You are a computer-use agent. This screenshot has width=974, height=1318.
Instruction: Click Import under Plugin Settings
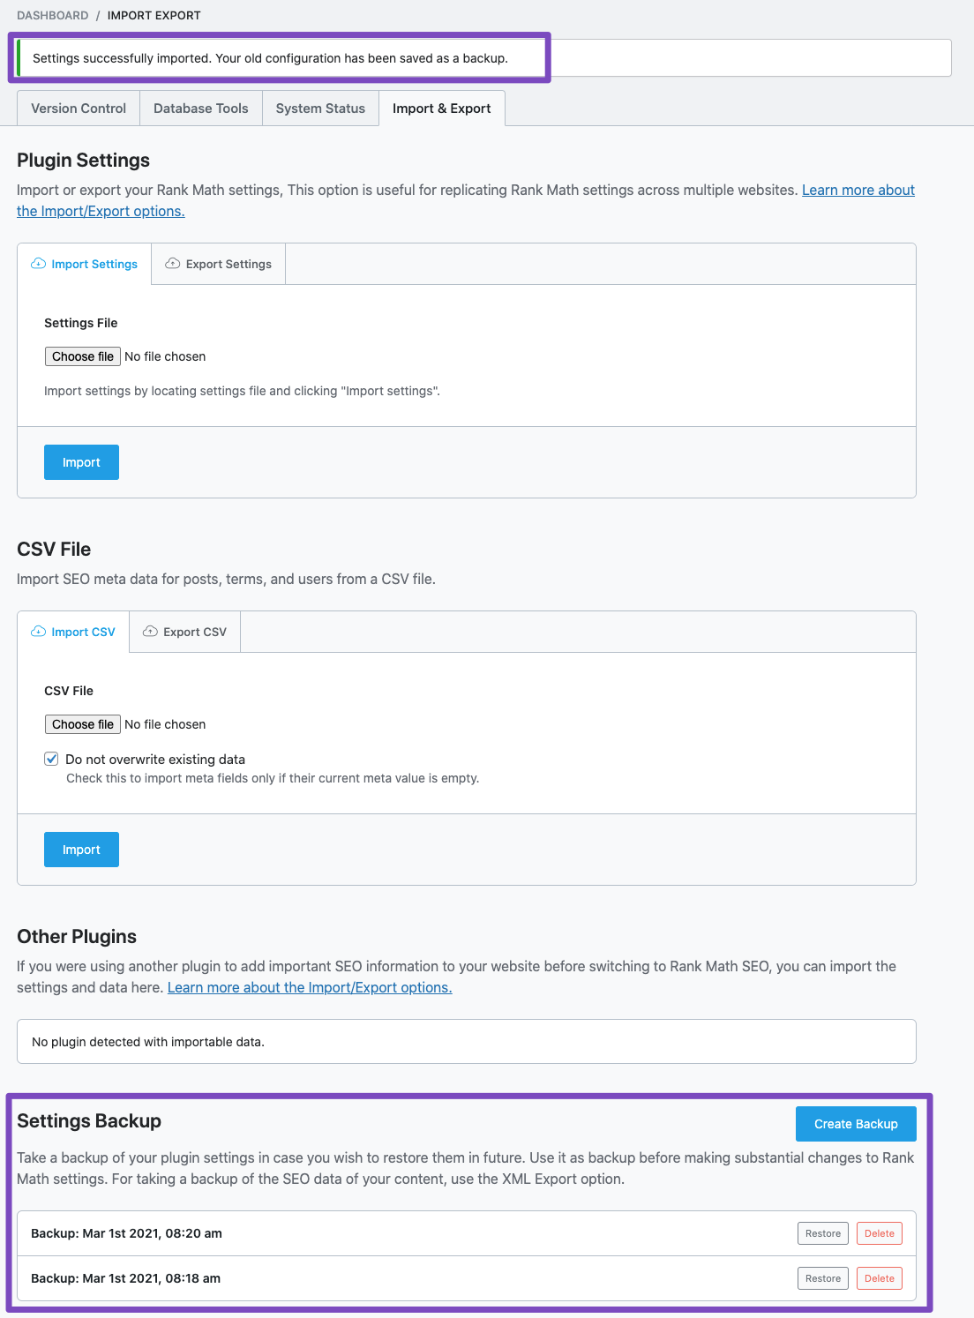[x=81, y=461]
